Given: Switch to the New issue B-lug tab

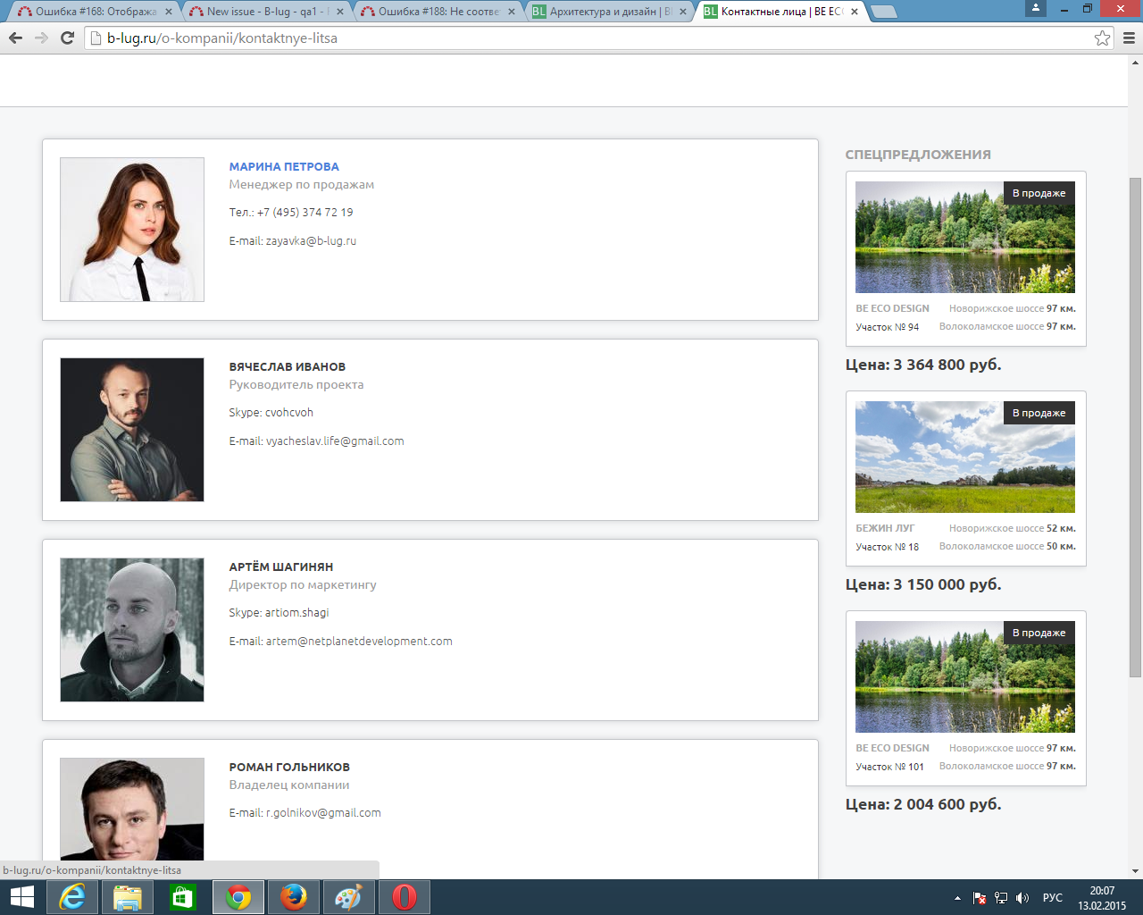Looking at the screenshot, I should coord(259,12).
